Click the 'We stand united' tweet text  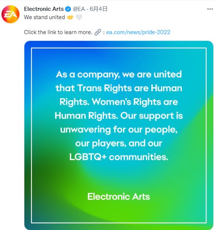point(44,17)
